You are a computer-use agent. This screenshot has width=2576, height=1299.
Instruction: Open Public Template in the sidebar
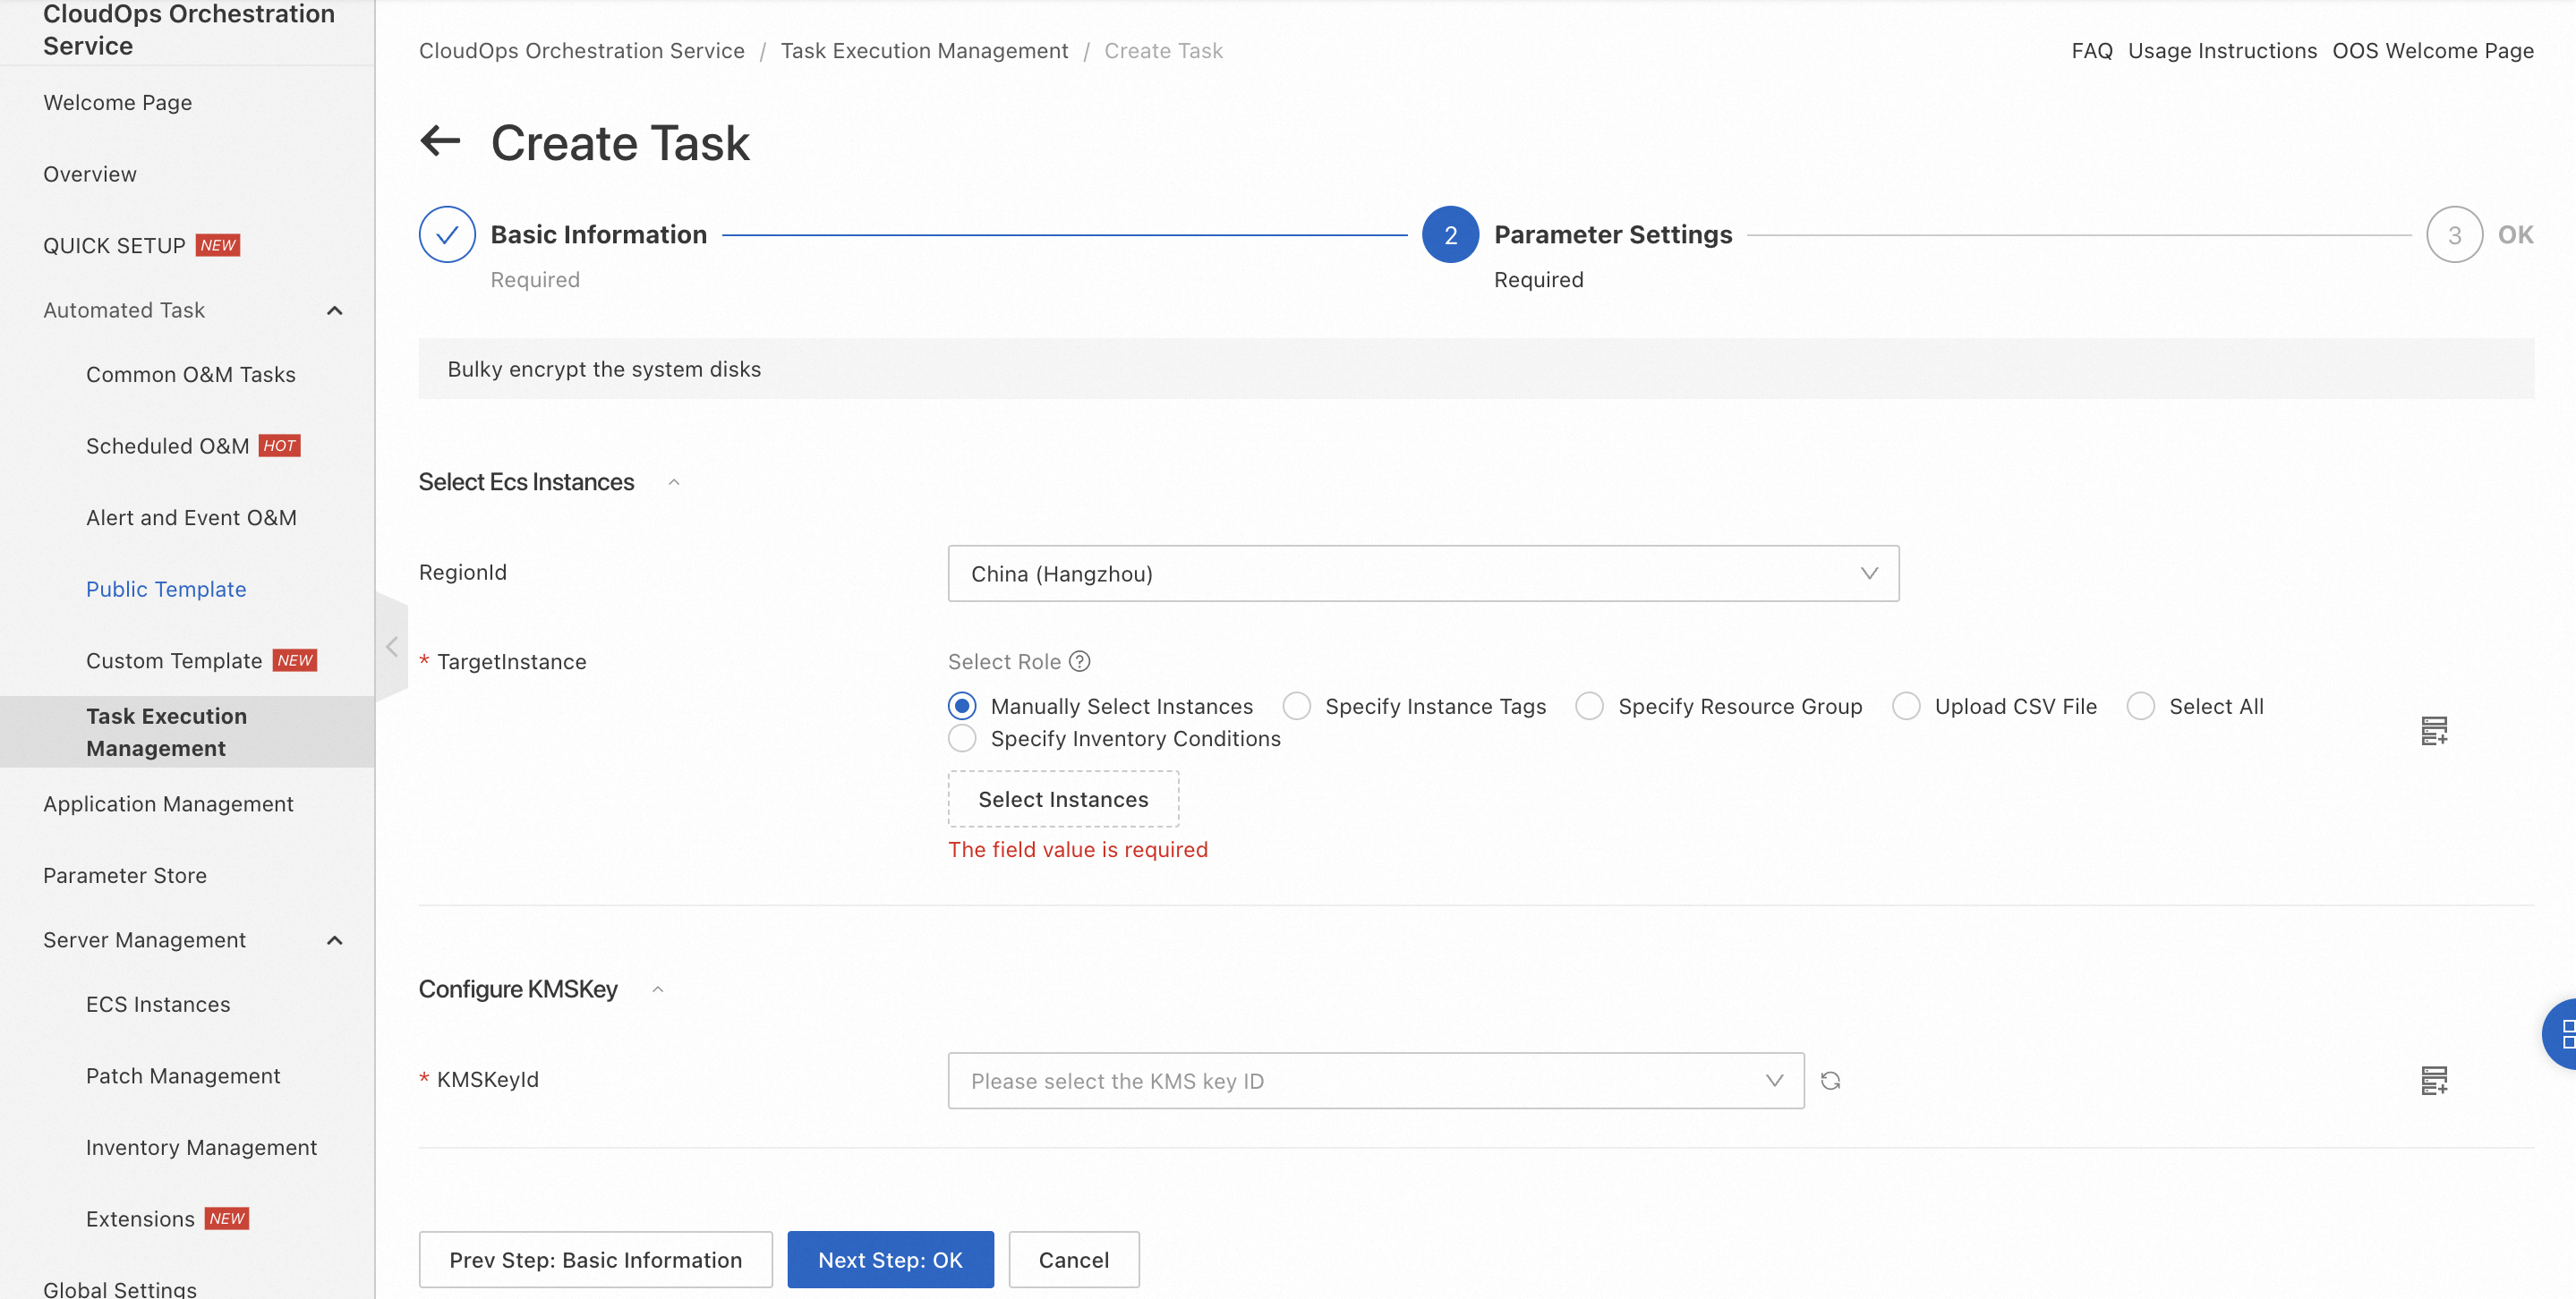166,589
